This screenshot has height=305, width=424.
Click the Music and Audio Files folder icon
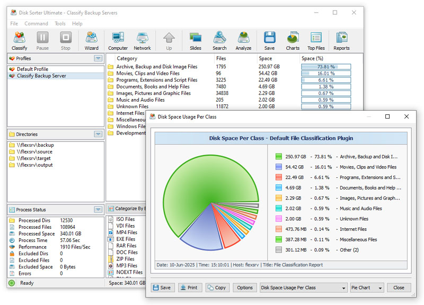click(110, 100)
